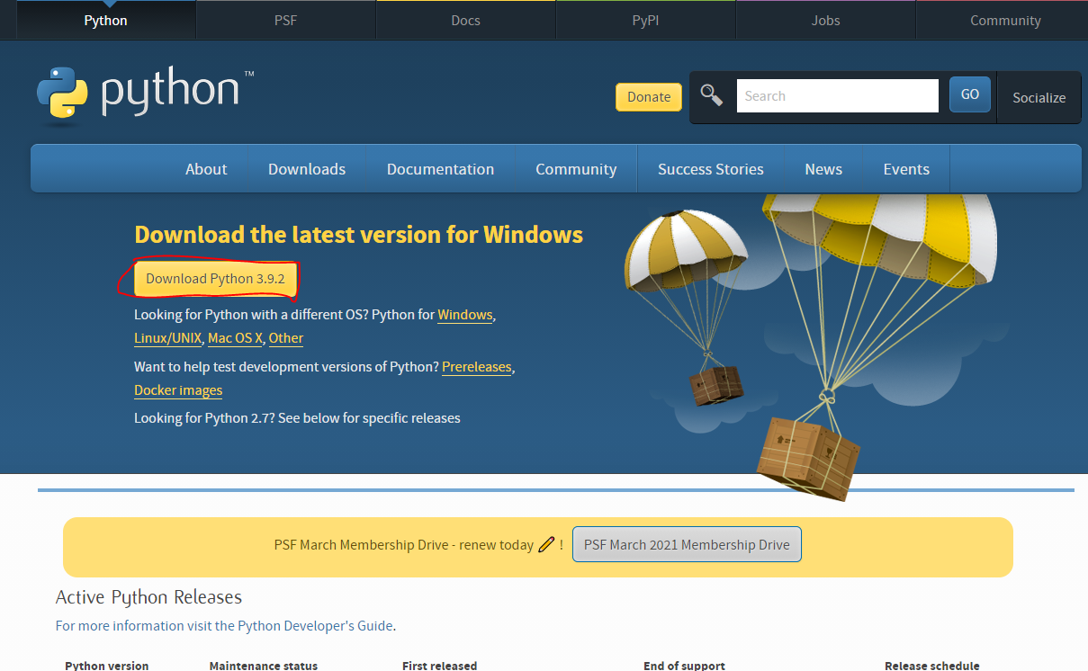Image resolution: width=1088 pixels, height=671 pixels.
Task: Click the magnifying glass search icon
Action: [x=712, y=95]
